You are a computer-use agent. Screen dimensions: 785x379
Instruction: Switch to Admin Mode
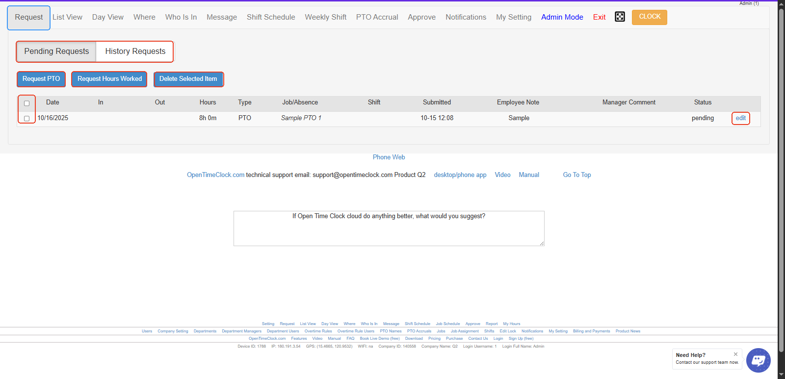[x=562, y=17]
